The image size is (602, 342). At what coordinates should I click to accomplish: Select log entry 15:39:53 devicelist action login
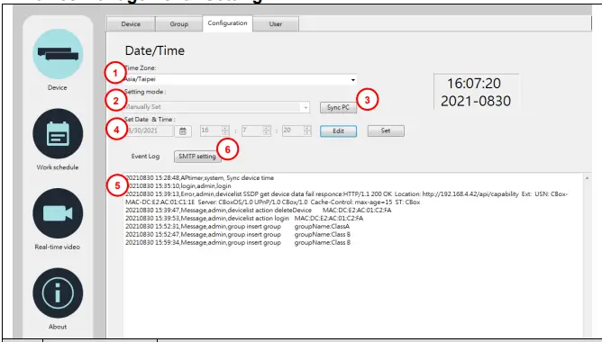click(244, 218)
